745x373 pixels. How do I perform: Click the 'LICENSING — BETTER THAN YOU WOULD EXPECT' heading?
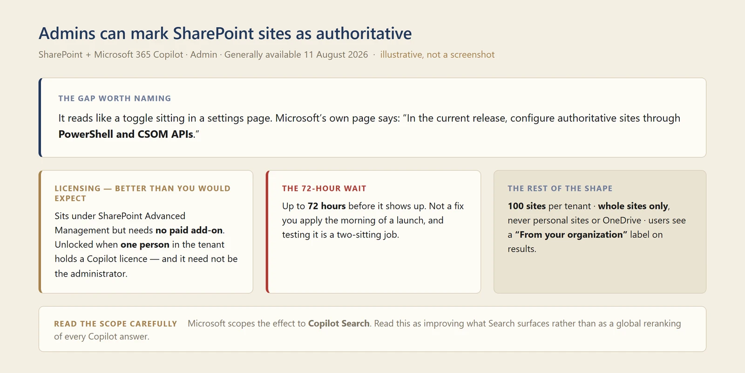click(x=142, y=193)
